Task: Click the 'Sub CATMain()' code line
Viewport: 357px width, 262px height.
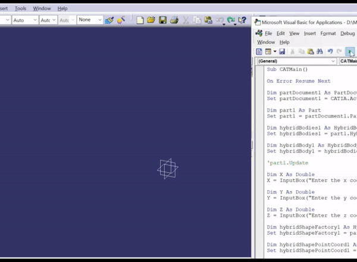Action: pos(287,70)
